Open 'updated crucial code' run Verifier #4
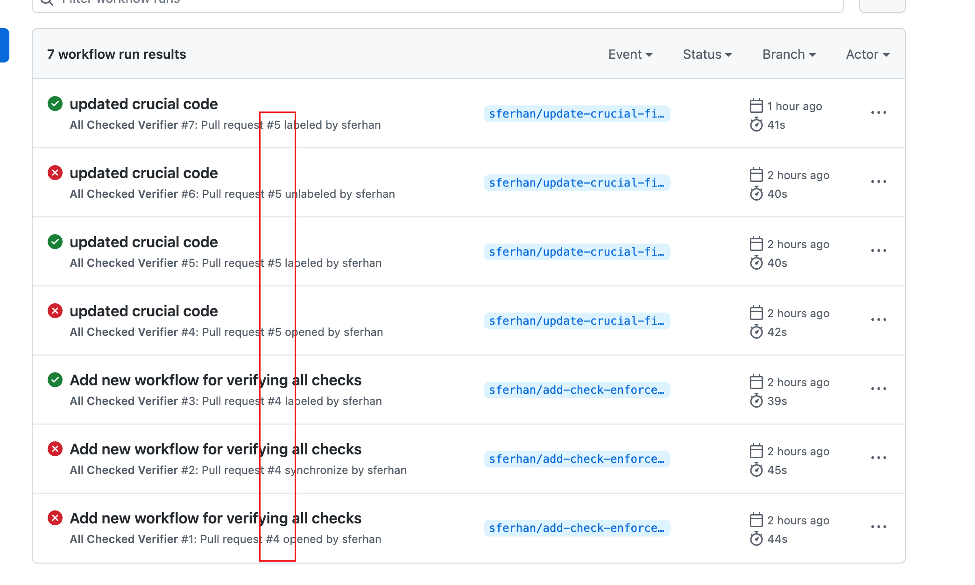 tap(144, 311)
